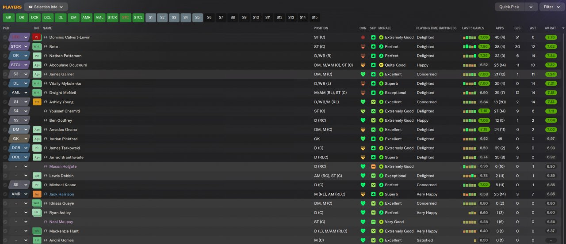
Task: Sort by the APPS column header
Action: pyautogui.click(x=500, y=28)
